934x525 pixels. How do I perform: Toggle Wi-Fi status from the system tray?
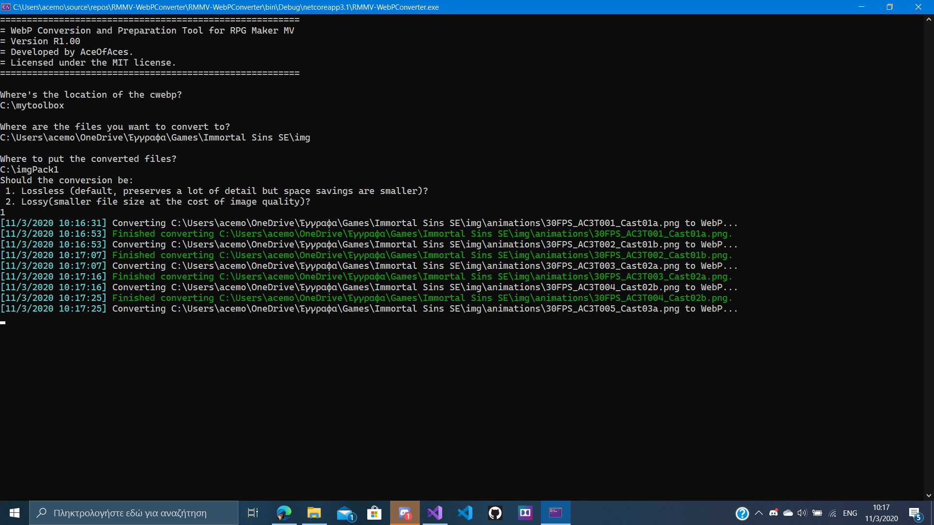[833, 513]
